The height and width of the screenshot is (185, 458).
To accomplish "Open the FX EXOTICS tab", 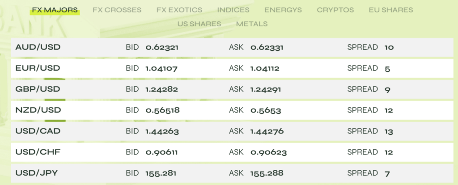I will [x=179, y=10].
